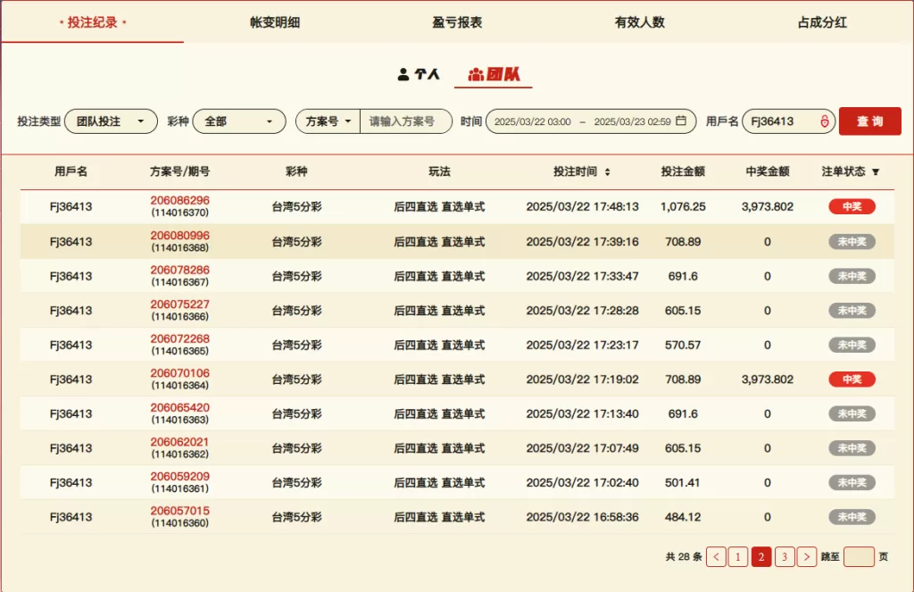Viewport: 914px width, 592px height.
Task: Click the 用户名 column header
Action: pos(71,171)
